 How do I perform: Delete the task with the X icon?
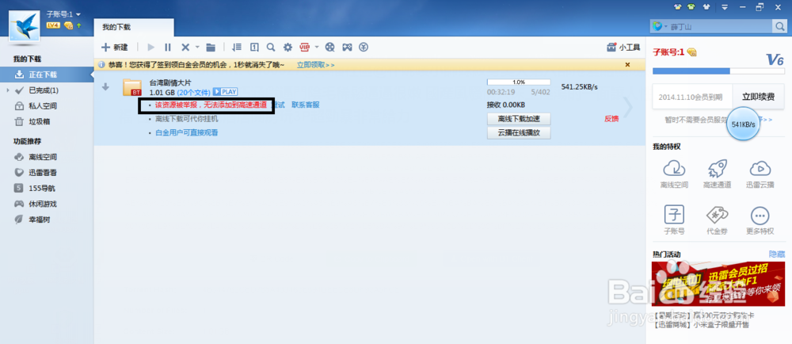(x=185, y=47)
